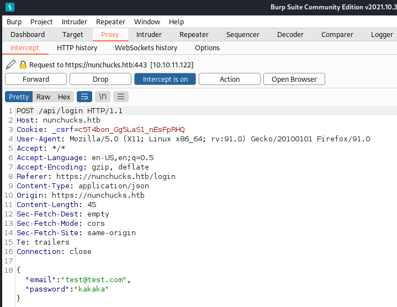
Task: Click the Sec-Fetch-Dest header line
Action: pyautogui.click(x=63, y=214)
